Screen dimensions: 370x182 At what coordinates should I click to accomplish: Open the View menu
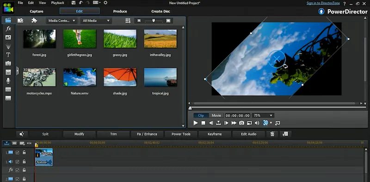coord(42,3)
